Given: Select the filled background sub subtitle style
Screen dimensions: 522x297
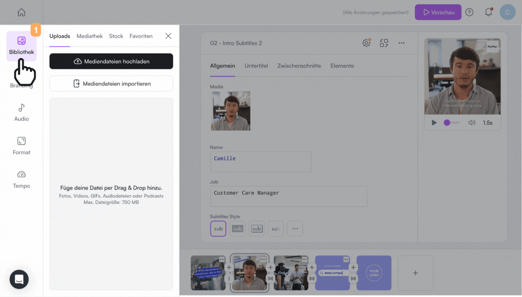Looking at the screenshot, I should 237,229.
